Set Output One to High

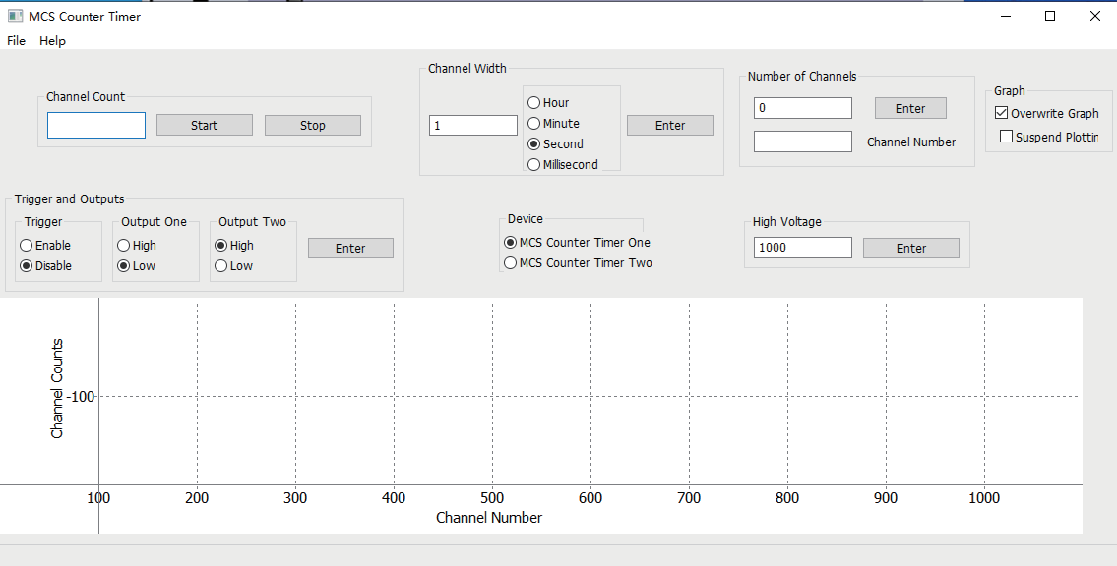(x=124, y=246)
